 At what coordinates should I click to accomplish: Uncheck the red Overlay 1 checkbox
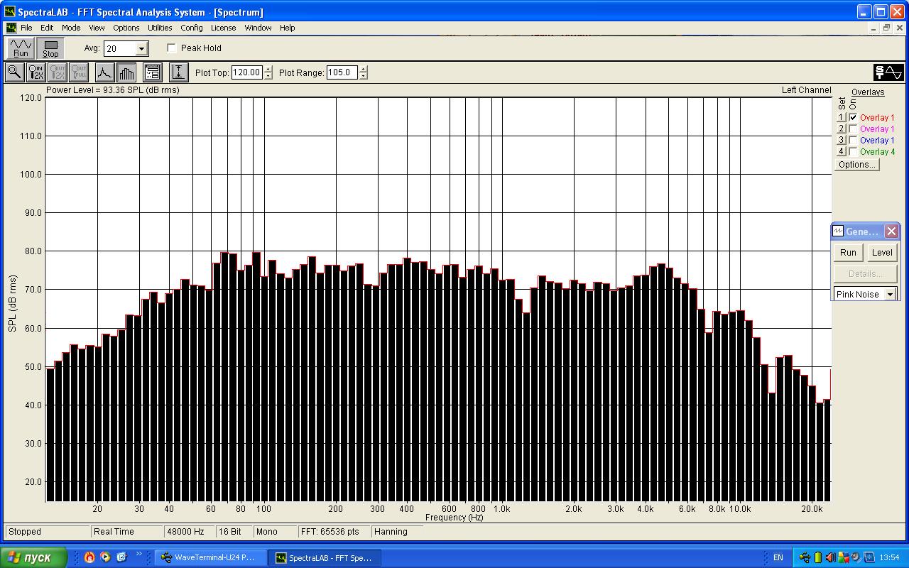(x=853, y=118)
